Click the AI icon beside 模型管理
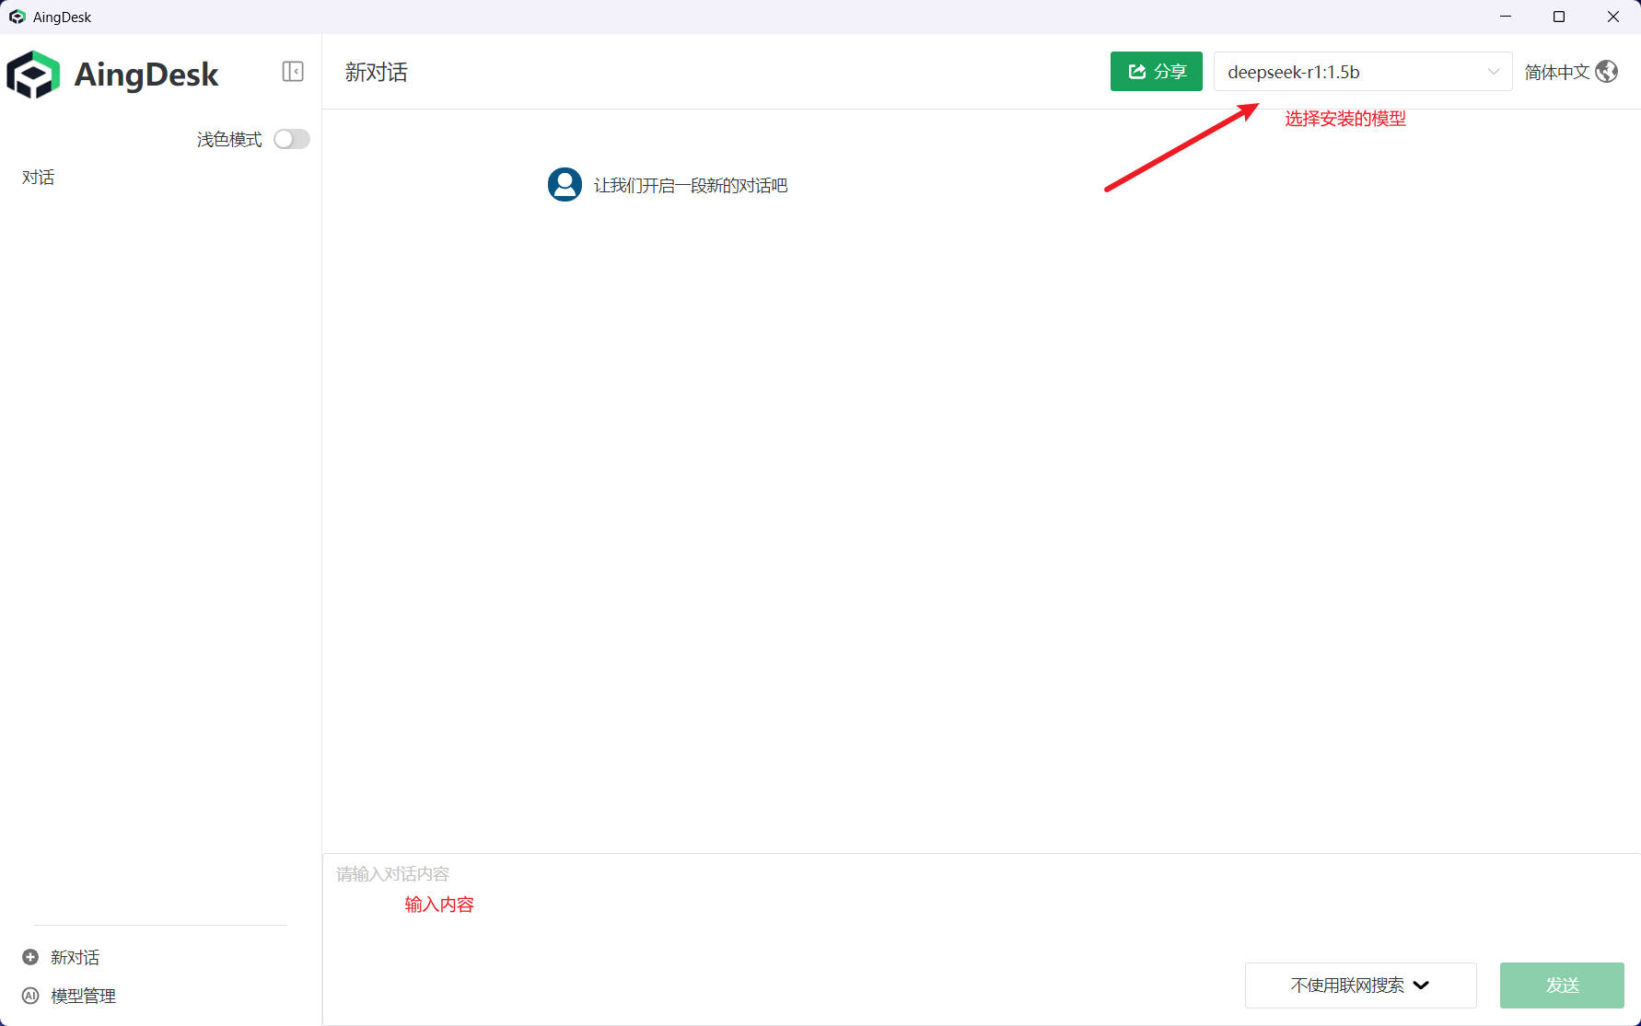This screenshot has height=1026, width=1641. pyautogui.click(x=30, y=996)
